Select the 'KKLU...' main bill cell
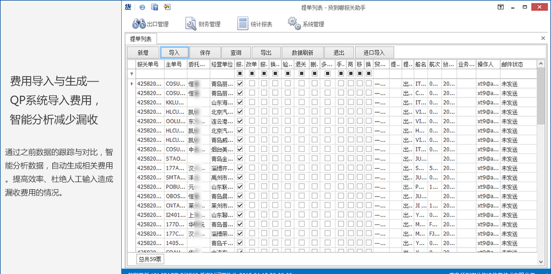The height and width of the screenshot is (274, 551). [x=176, y=102]
